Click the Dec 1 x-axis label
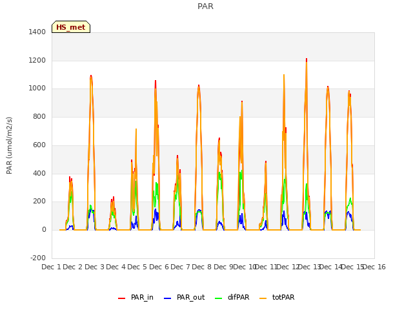 click(x=52, y=267)
